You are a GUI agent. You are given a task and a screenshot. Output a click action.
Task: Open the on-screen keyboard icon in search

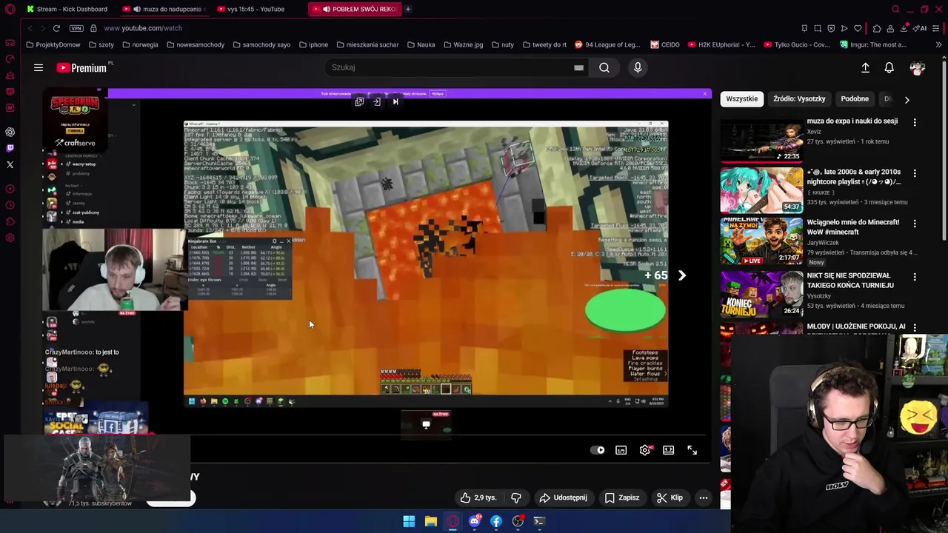coord(578,68)
